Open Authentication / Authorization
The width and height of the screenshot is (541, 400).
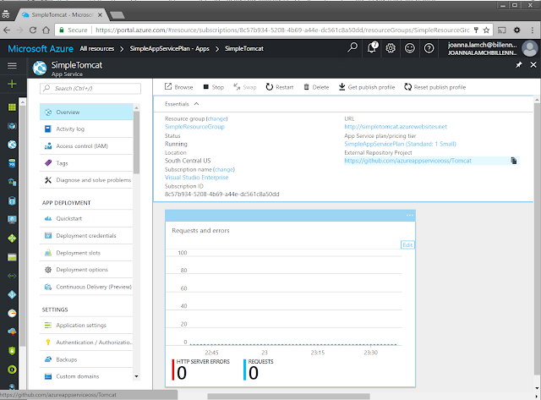point(86,342)
